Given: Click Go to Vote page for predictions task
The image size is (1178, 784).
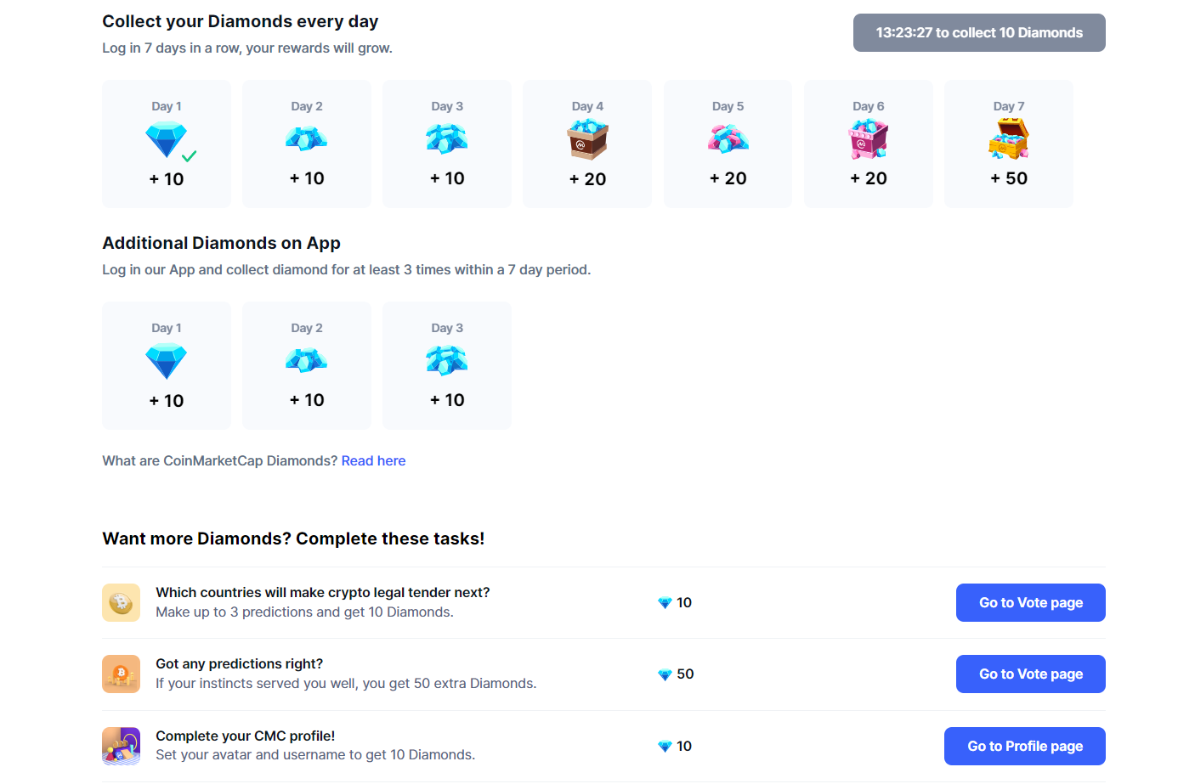Looking at the screenshot, I should (1030, 602).
